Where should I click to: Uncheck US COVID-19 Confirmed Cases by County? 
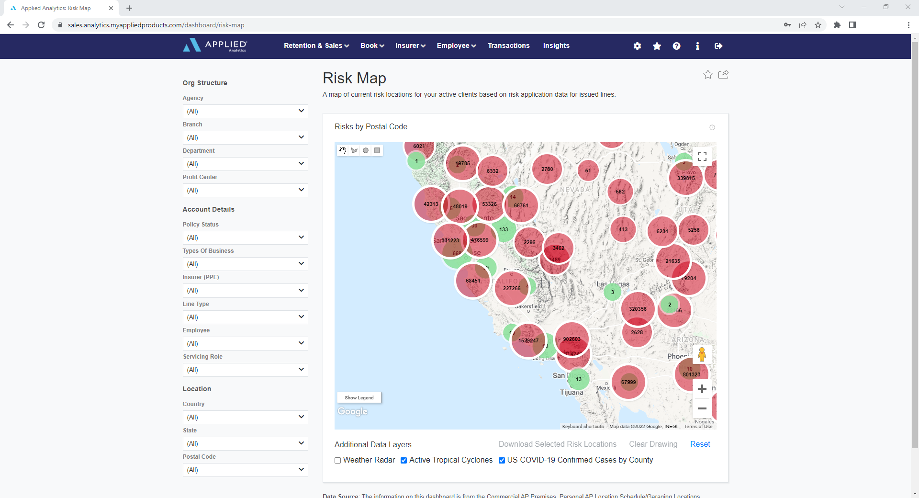click(x=502, y=460)
